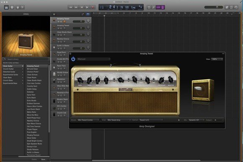
Task: Toggle the purple metronome button
Action: point(163,7)
